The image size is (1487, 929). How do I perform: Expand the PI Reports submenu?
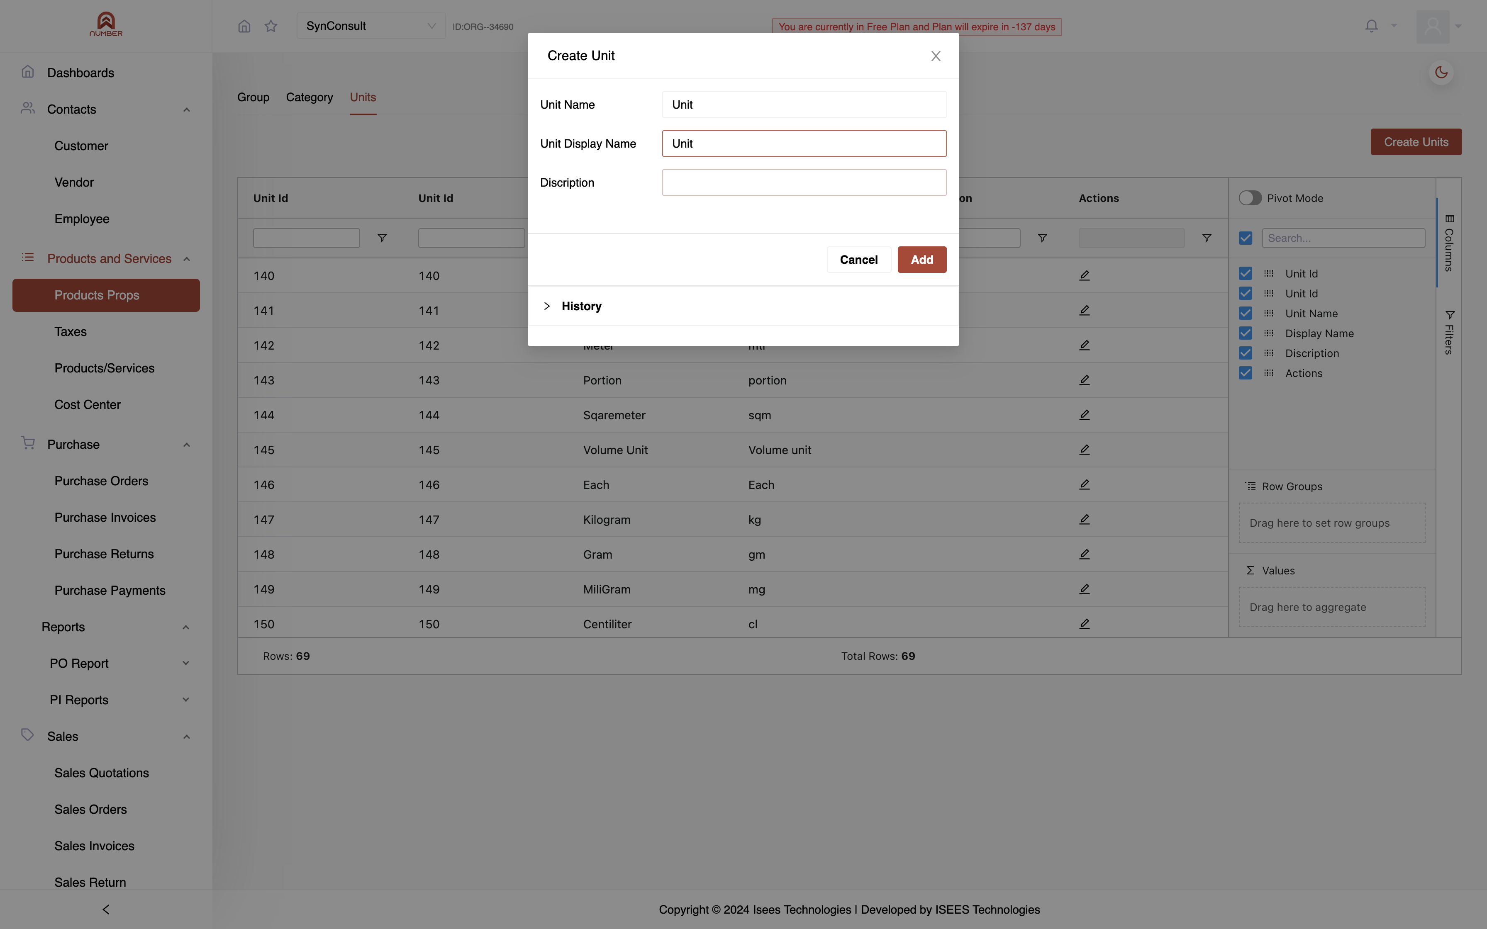185,699
